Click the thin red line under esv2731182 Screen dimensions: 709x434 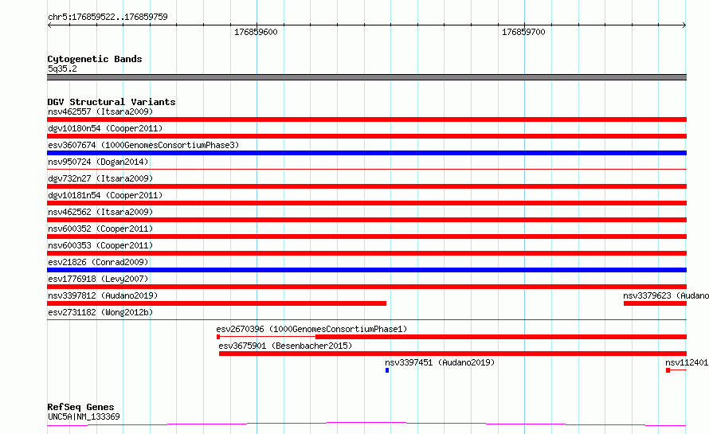pyautogui.click(x=366, y=320)
